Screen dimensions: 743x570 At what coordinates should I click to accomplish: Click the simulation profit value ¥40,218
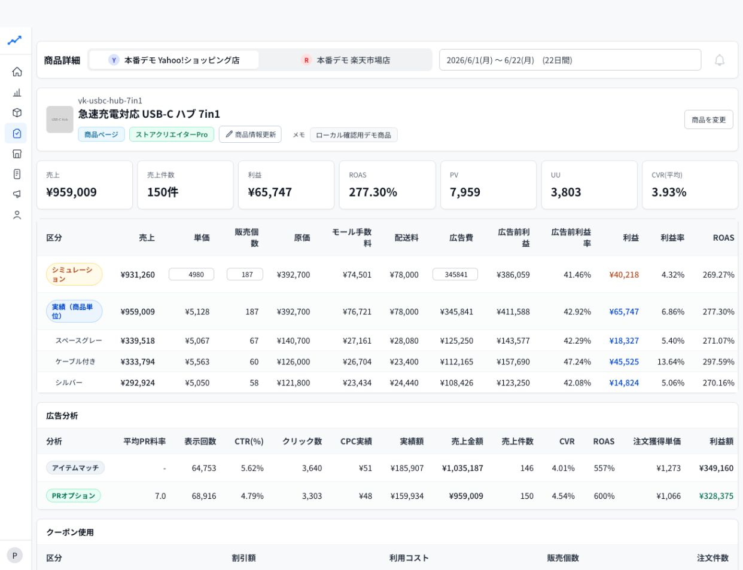[624, 275]
